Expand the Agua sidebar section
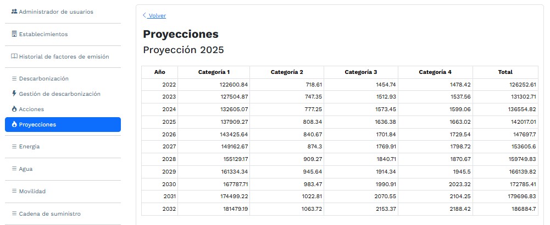 tap(63, 169)
